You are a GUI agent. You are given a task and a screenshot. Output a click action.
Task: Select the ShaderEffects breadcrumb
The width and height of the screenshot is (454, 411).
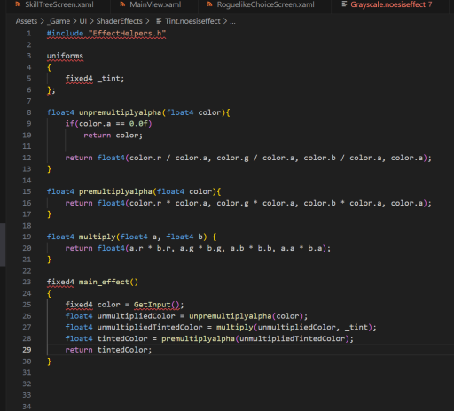click(x=119, y=21)
